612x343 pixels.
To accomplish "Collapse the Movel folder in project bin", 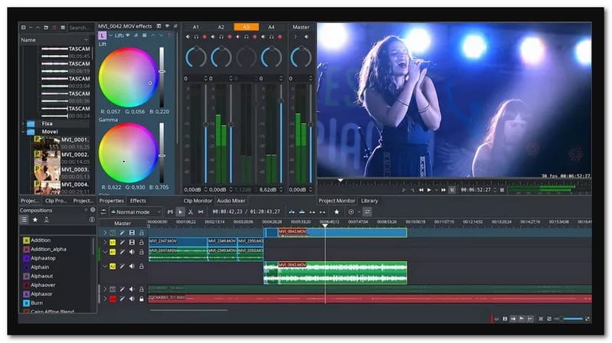I will 22,132.
